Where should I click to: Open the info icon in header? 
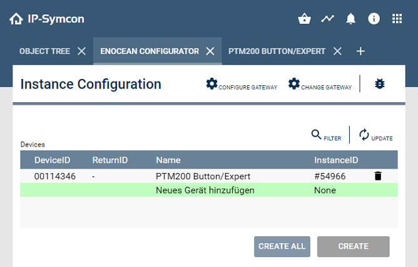click(x=374, y=19)
